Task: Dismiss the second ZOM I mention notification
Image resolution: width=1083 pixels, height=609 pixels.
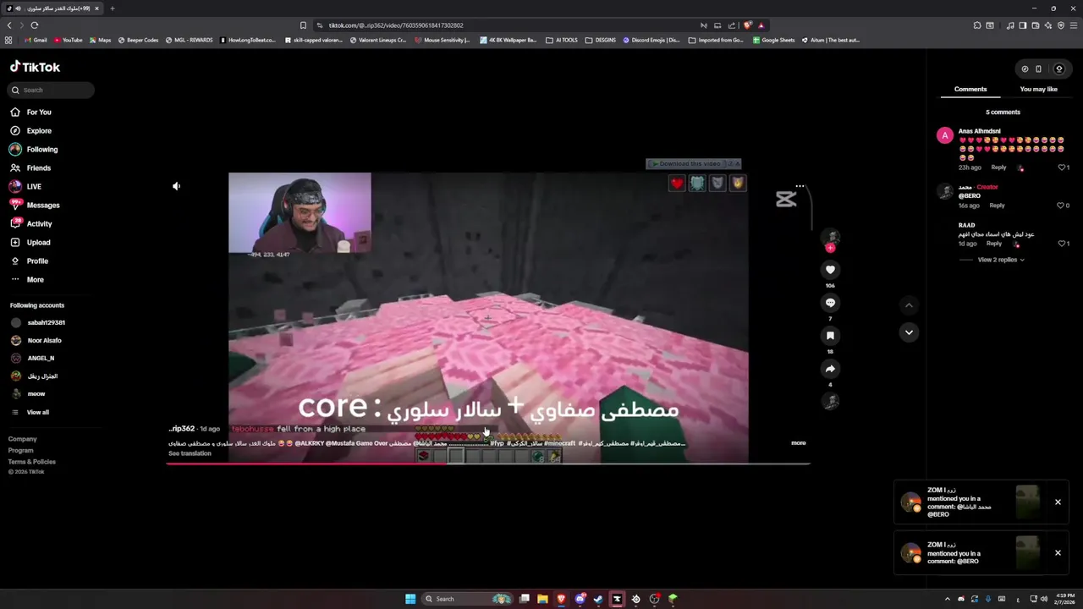Action: [1058, 553]
